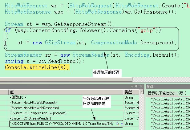Click the 类型 column header

(x=131, y=92)
